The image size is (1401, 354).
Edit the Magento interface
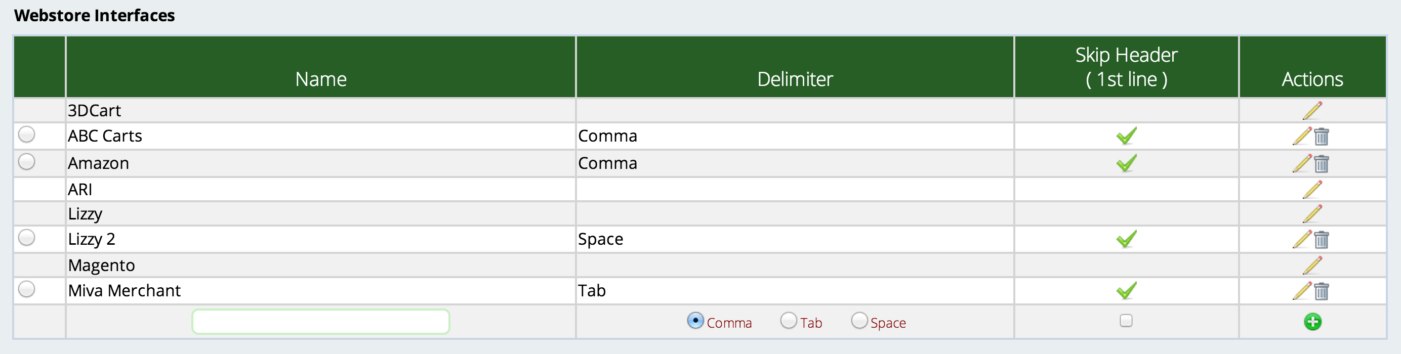pos(1312,265)
